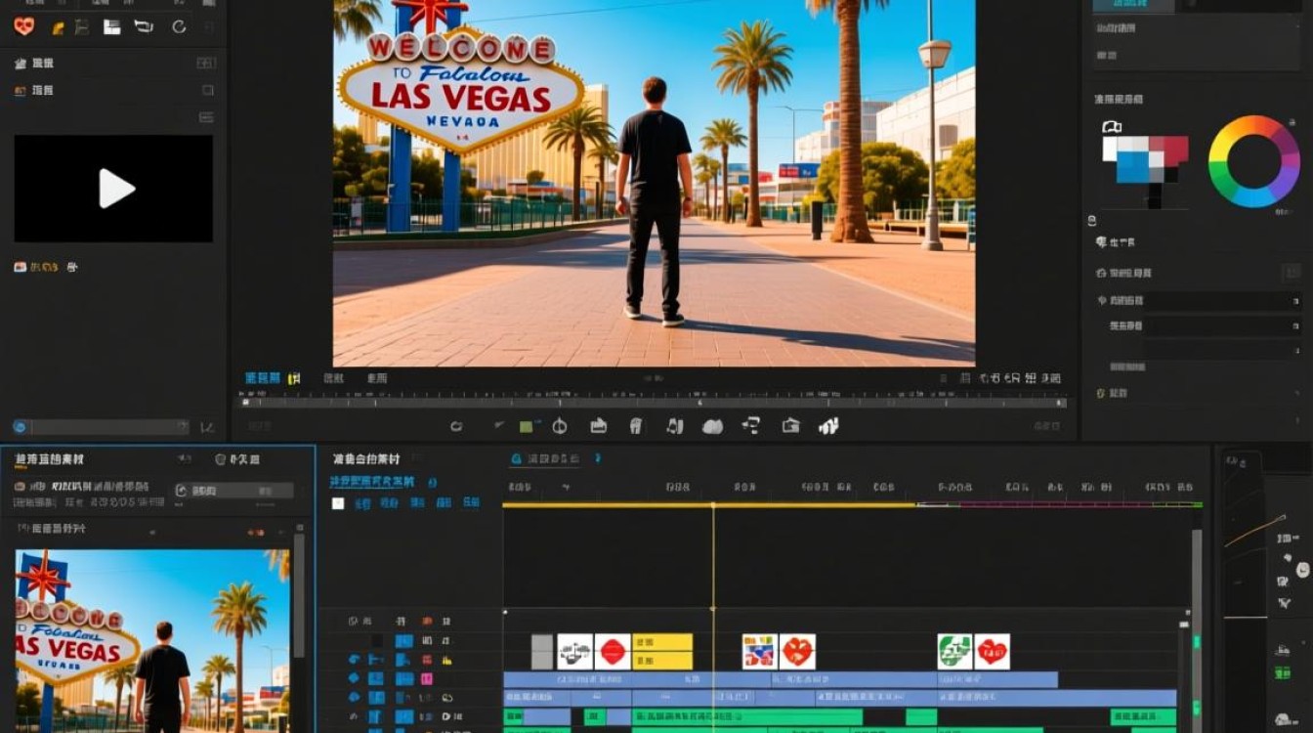Select the black-and-white sketch sticker clip

[574, 652]
